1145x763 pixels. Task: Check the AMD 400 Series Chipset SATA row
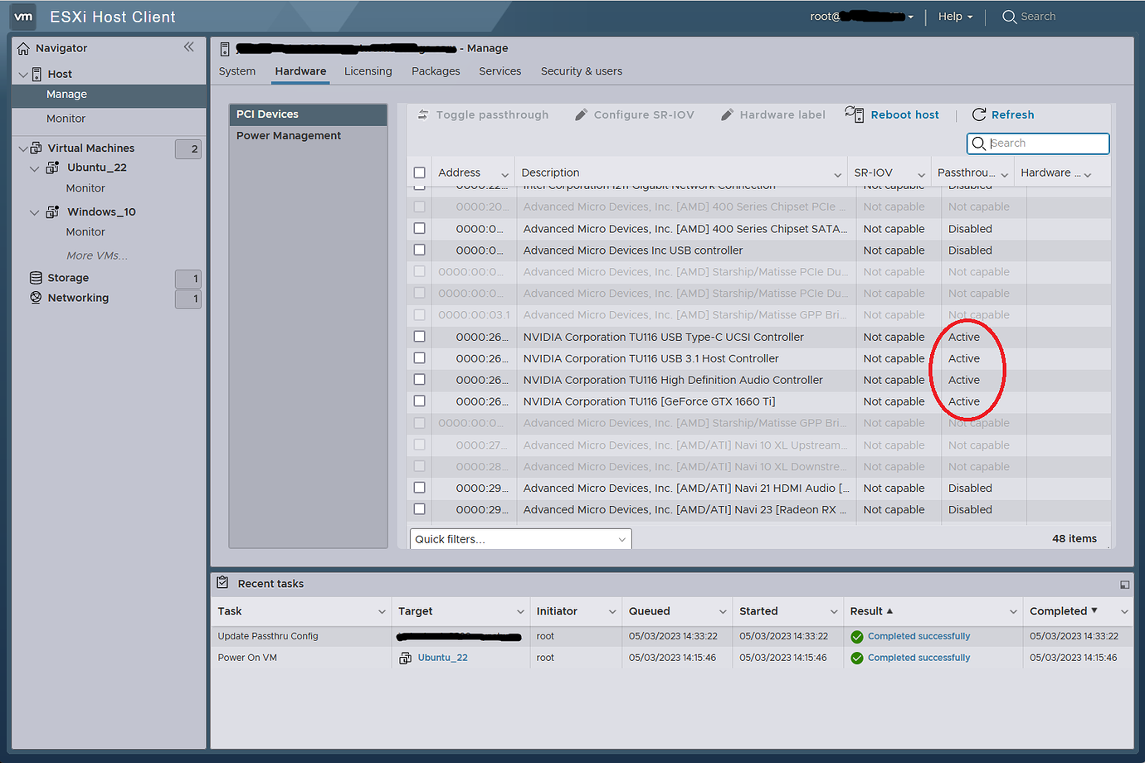click(x=420, y=228)
